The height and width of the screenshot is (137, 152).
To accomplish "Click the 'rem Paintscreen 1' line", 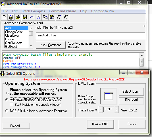I will [x=20, y=64].
